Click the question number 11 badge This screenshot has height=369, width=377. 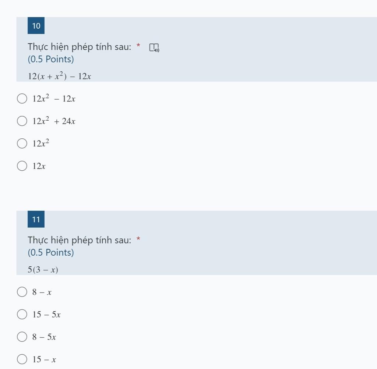36,220
